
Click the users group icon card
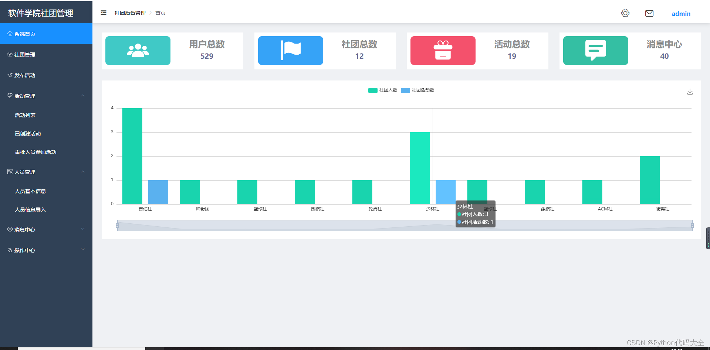point(138,51)
